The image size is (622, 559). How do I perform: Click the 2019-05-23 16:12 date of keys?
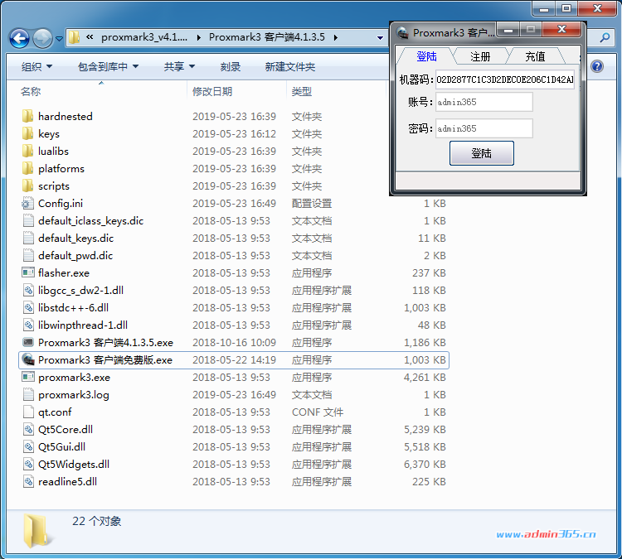pos(234,134)
